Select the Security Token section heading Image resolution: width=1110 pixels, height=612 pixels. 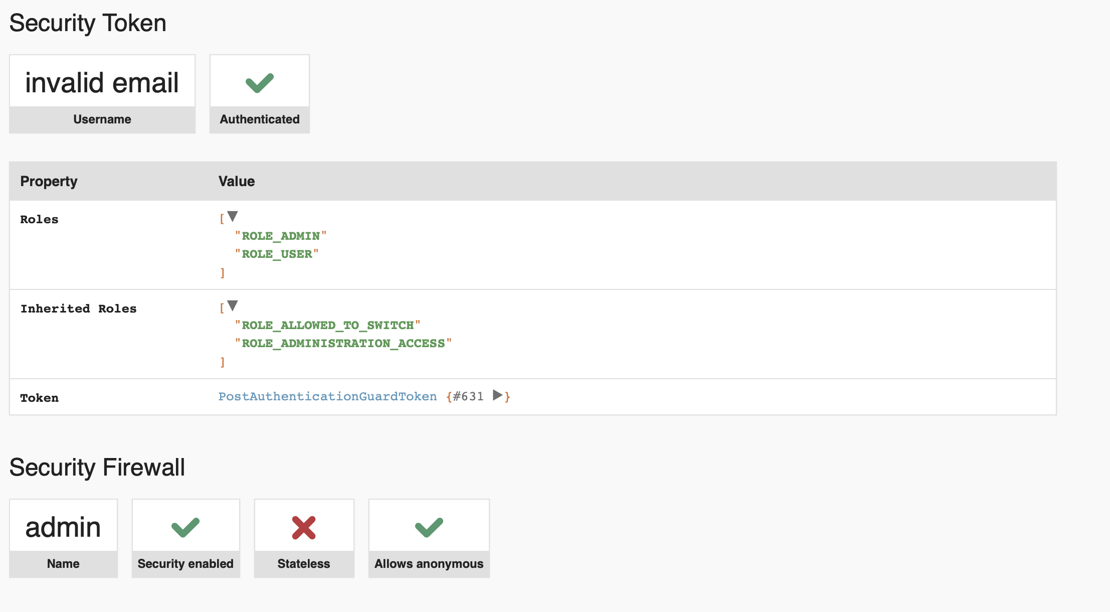88,22
